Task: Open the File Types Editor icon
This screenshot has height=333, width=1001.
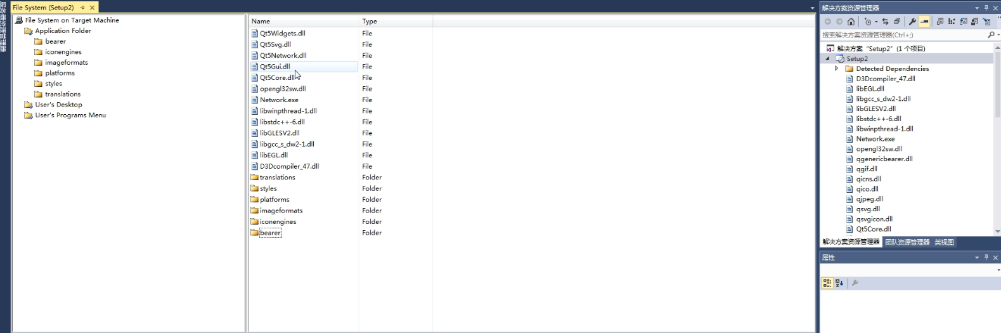Action: pos(964,22)
